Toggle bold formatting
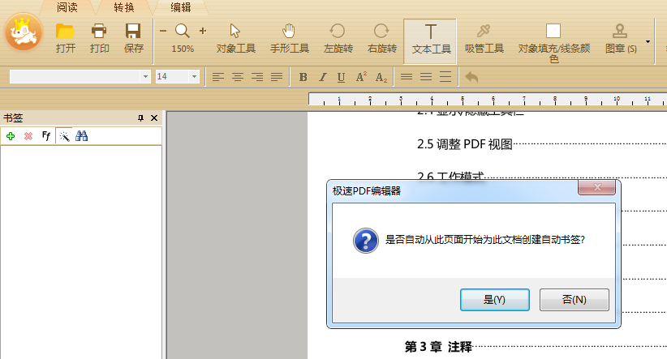The height and width of the screenshot is (359, 667). coord(303,77)
